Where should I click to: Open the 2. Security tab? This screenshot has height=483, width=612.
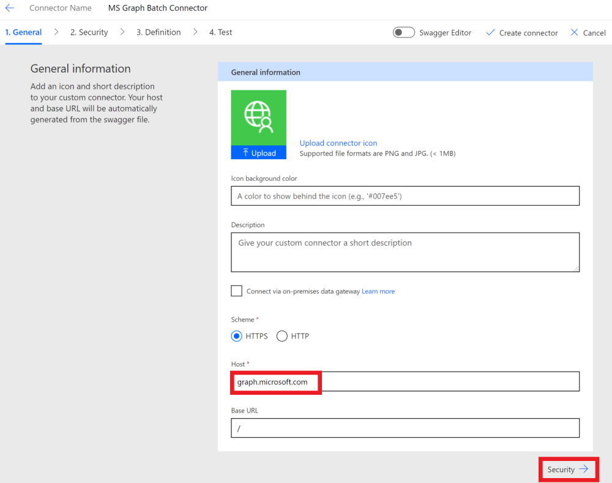pos(89,32)
